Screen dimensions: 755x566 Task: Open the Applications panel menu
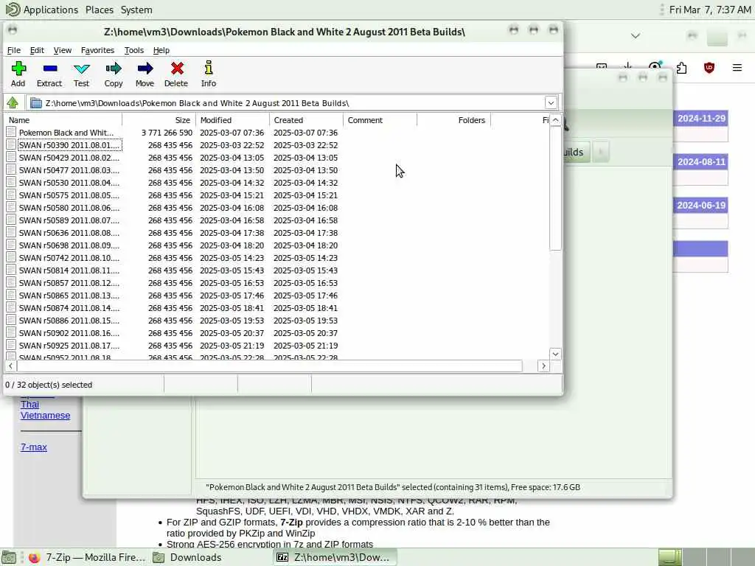(x=51, y=10)
